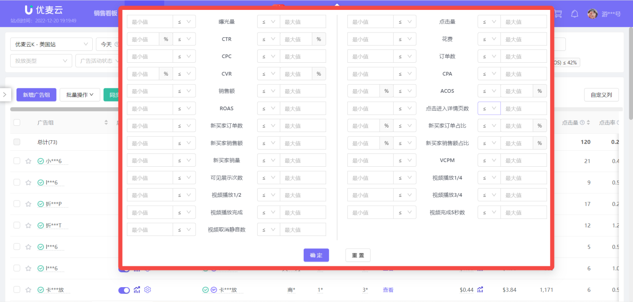Open the settings gear in 卡***放 row
Viewport: 633px width, 302px height.
[x=148, y=290]
